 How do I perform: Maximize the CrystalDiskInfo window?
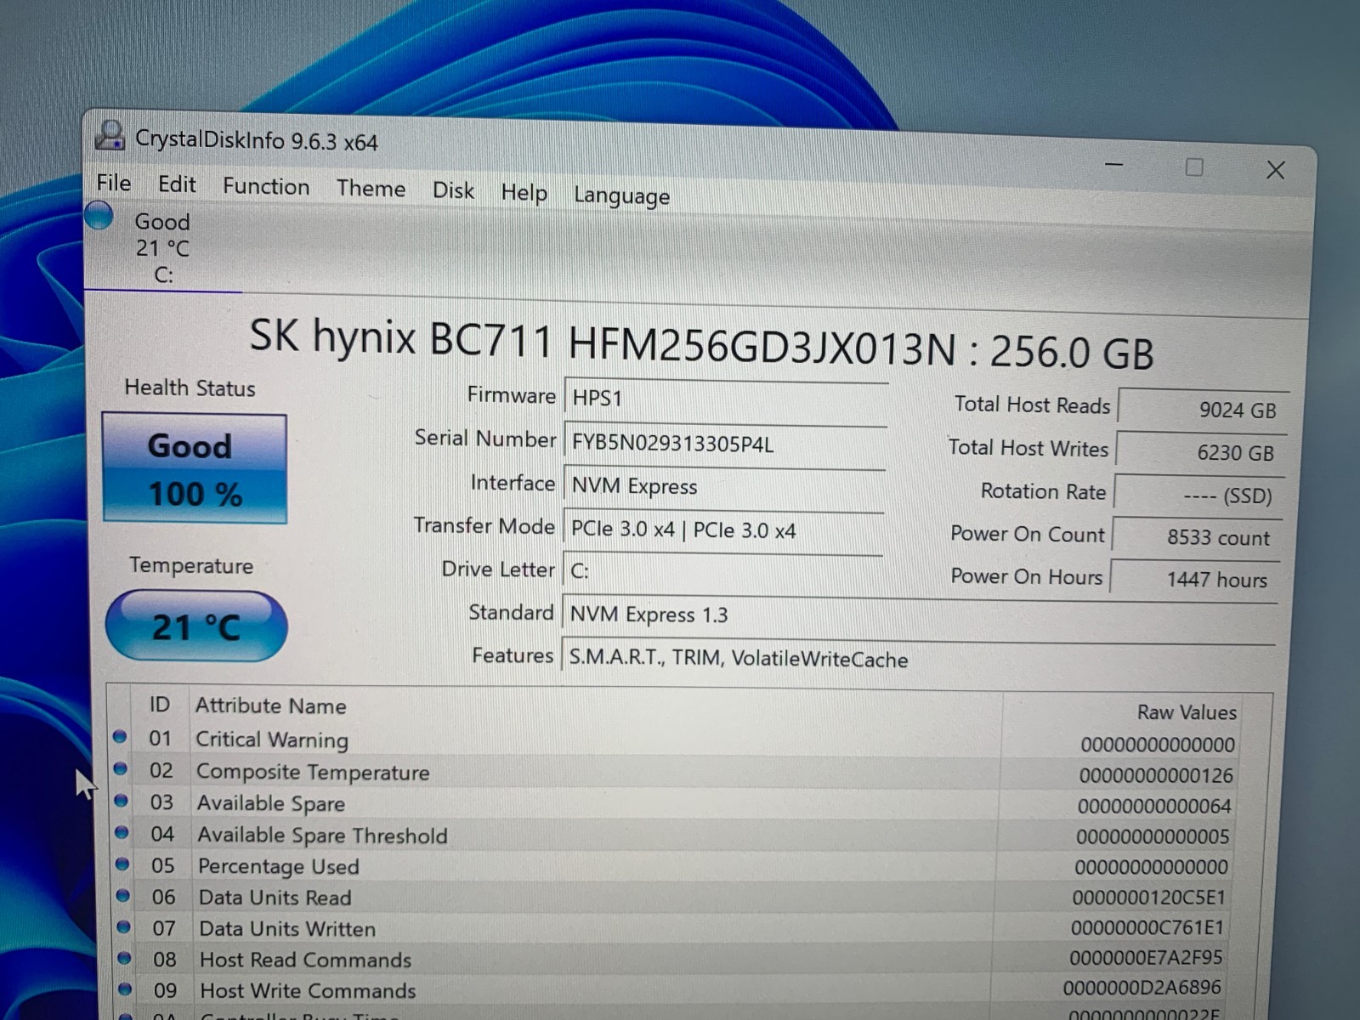point(1194,167)
